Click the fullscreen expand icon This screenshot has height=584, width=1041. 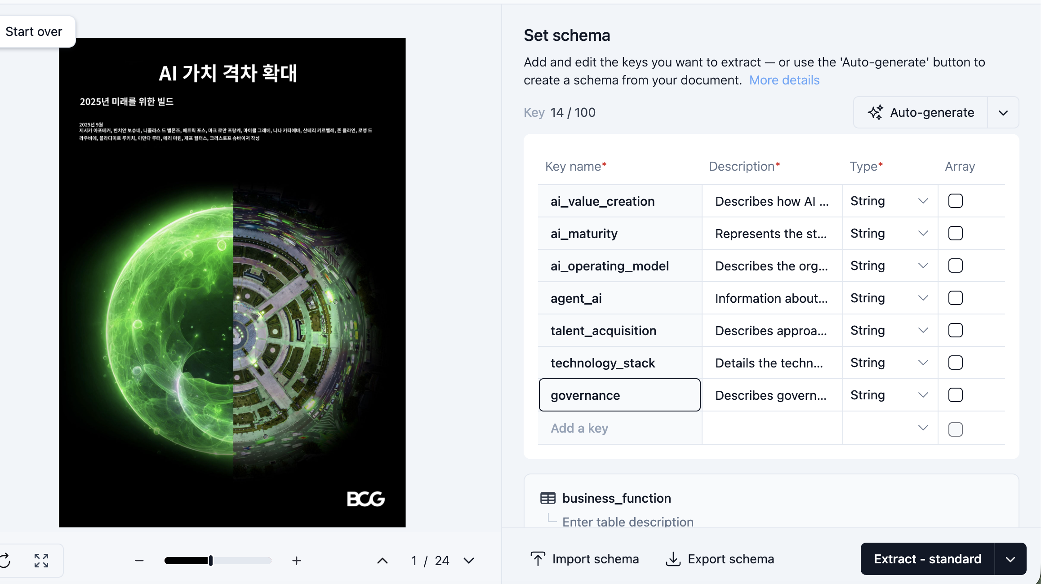tap(41, 560)
